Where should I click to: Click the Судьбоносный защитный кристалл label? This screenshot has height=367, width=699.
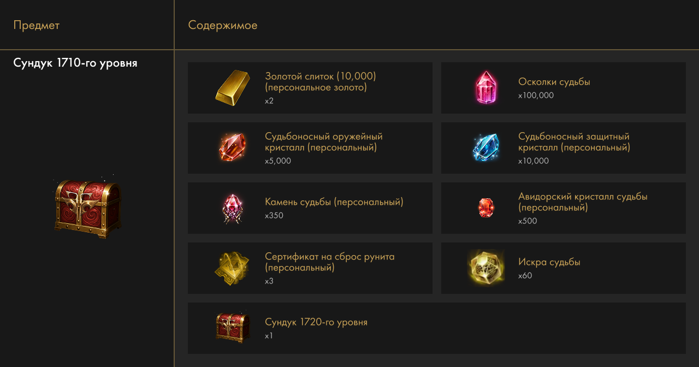[x=574, y=142]
